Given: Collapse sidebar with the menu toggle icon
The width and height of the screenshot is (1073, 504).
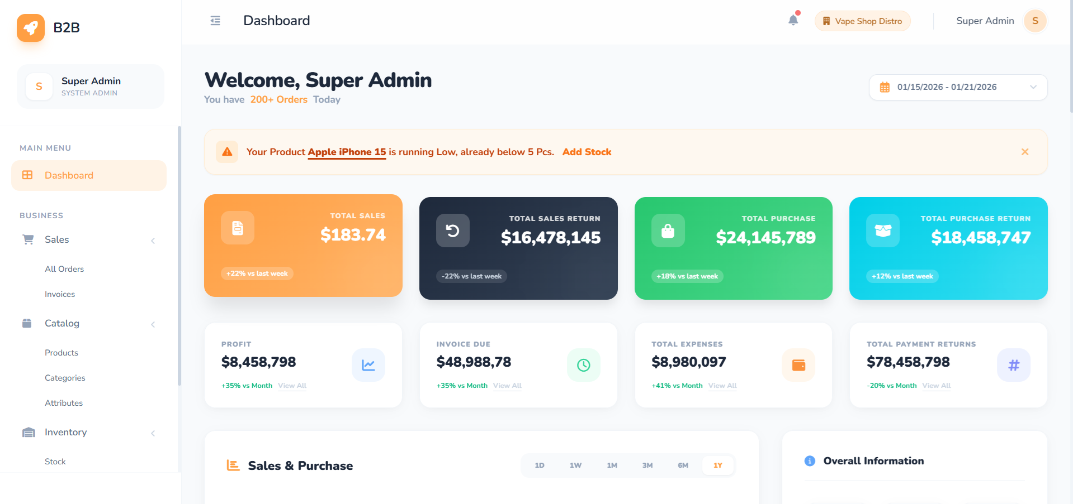Looking at the screenshot, I should 215,21.
